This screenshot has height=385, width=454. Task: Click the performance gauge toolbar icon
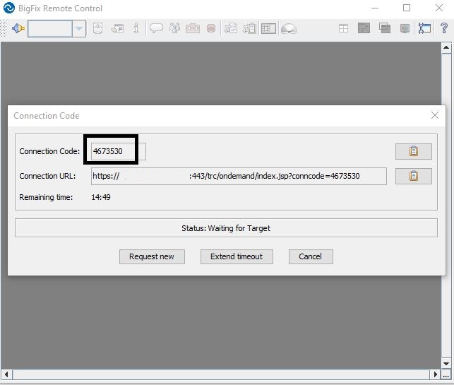[289, 28]
